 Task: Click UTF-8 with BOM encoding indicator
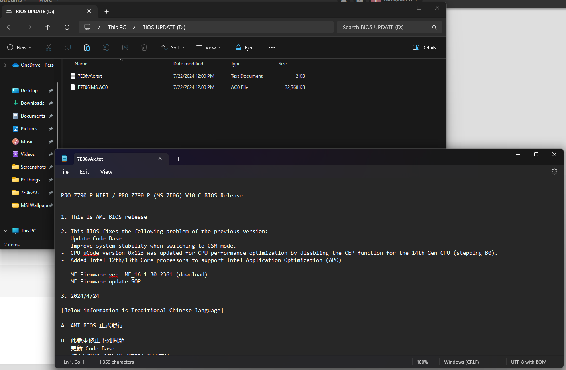click(529, 362)
